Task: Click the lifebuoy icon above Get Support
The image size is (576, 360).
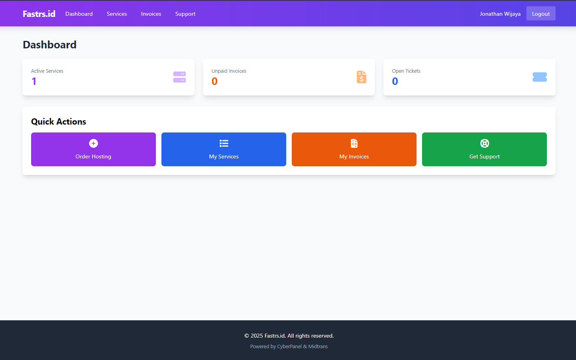Action: [484, 143]
